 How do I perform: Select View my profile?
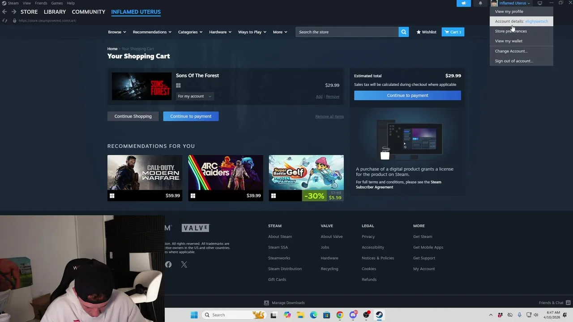coord(522,12)
